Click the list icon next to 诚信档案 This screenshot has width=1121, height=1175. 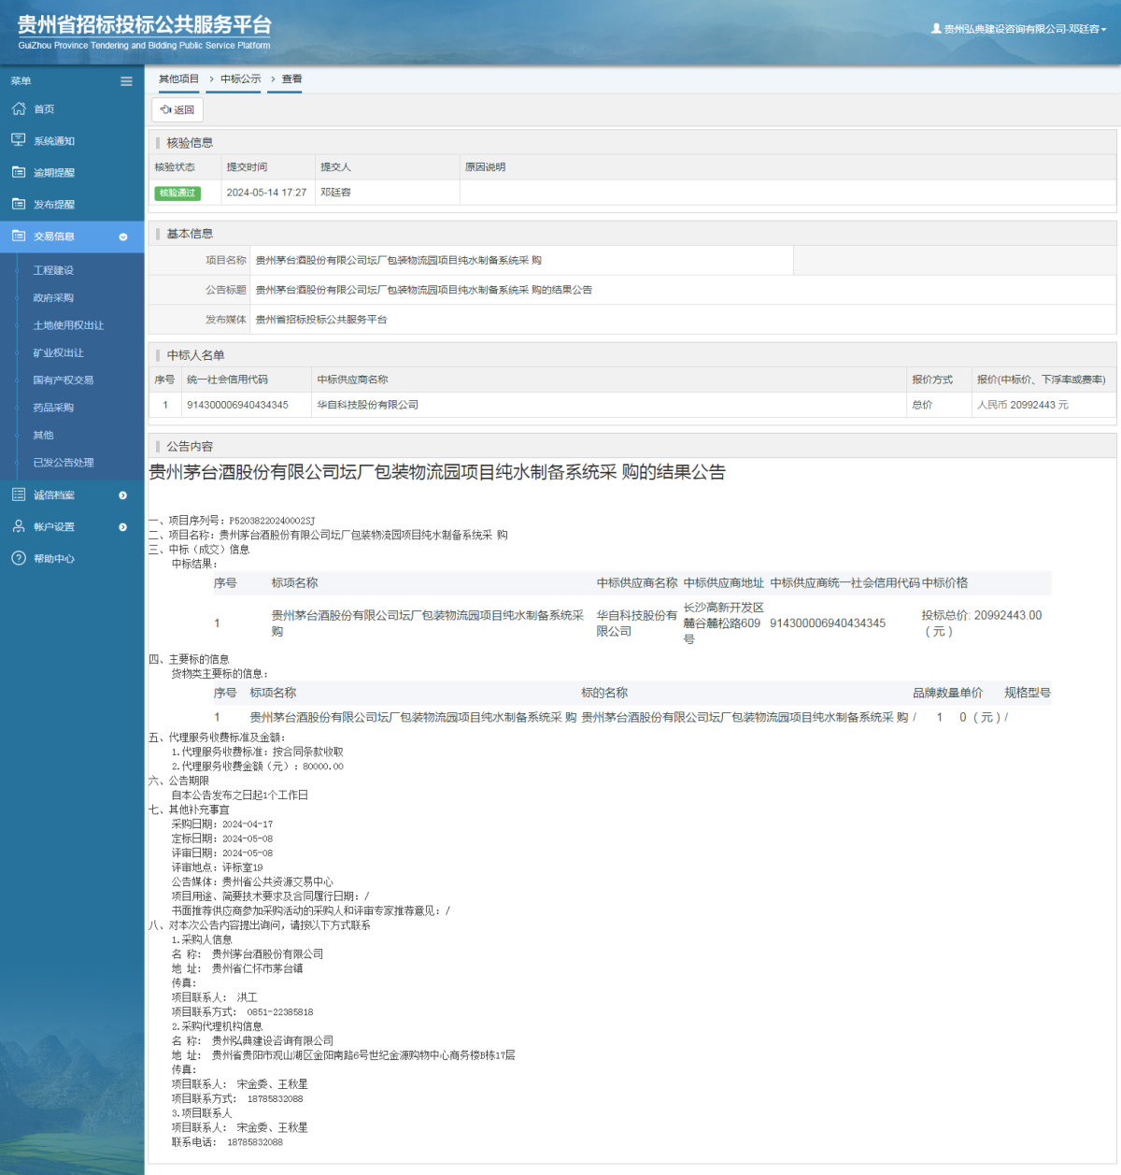pos(19,494)
